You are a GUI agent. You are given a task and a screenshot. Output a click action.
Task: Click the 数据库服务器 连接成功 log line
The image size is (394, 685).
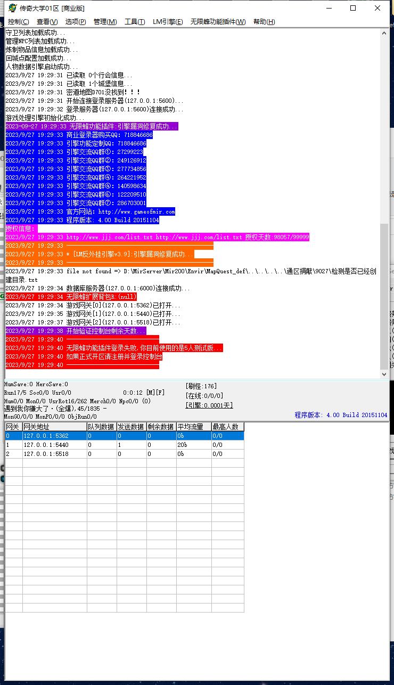97,288
